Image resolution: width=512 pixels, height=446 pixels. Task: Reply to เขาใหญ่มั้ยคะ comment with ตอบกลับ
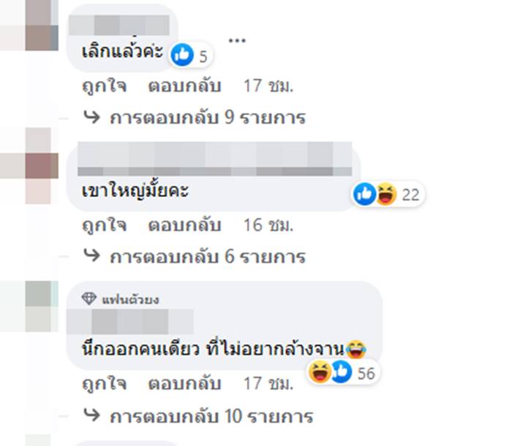tap(185, 226)
